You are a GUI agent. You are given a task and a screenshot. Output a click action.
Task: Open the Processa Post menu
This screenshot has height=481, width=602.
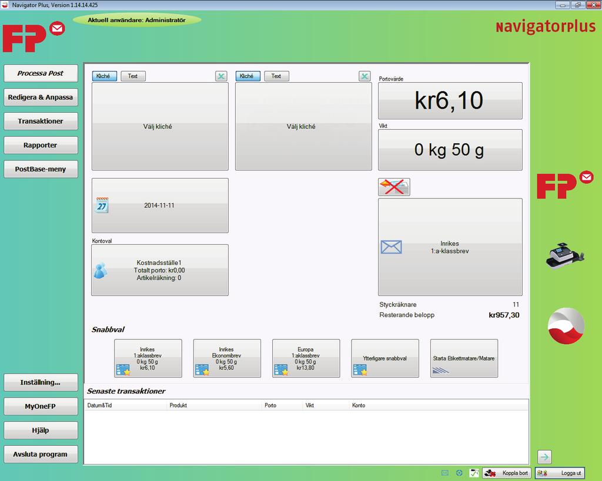pos(41,73)
